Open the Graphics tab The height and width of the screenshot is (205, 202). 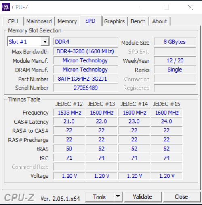click(115, 21)
